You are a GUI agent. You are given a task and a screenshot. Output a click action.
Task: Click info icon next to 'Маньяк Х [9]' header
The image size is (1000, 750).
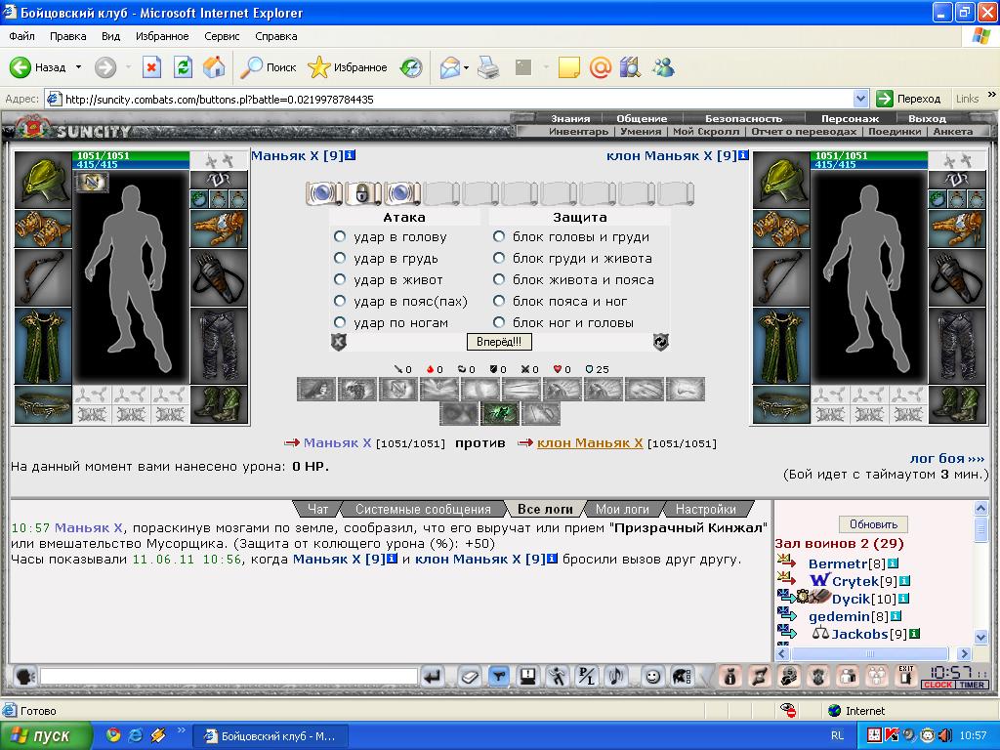351,155
